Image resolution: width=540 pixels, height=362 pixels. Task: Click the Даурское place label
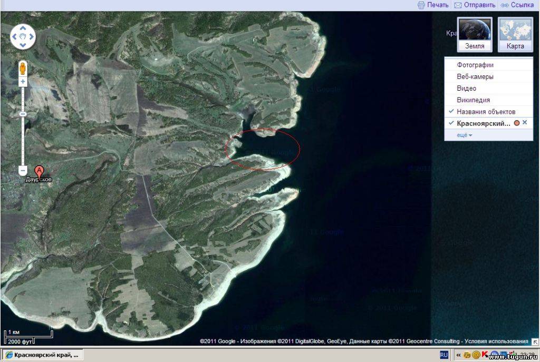tap(38, 179)
